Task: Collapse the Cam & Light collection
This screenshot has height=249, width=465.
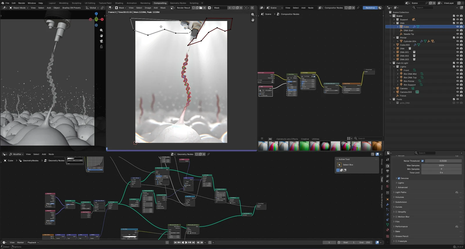Action: click(x=391, y=63)
